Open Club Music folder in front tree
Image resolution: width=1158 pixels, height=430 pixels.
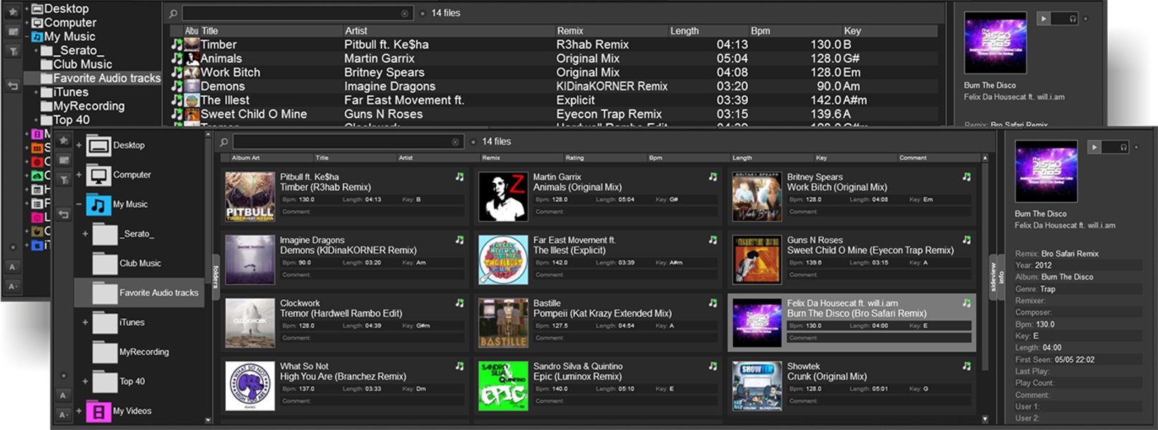(140, 263)
